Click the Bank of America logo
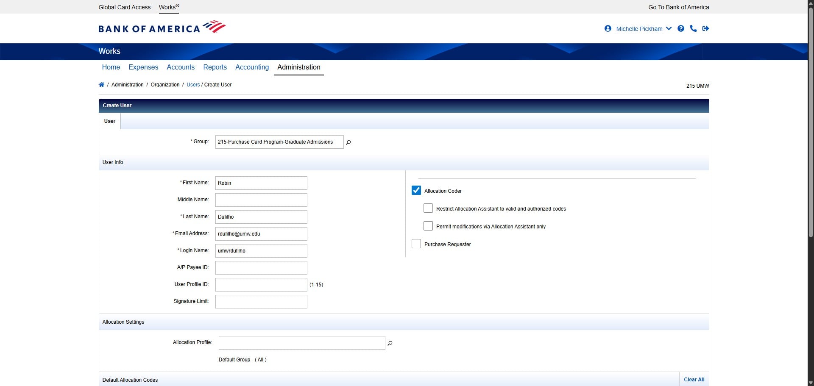The width and height of the screenshot is (814, 386). coord(162,27)
